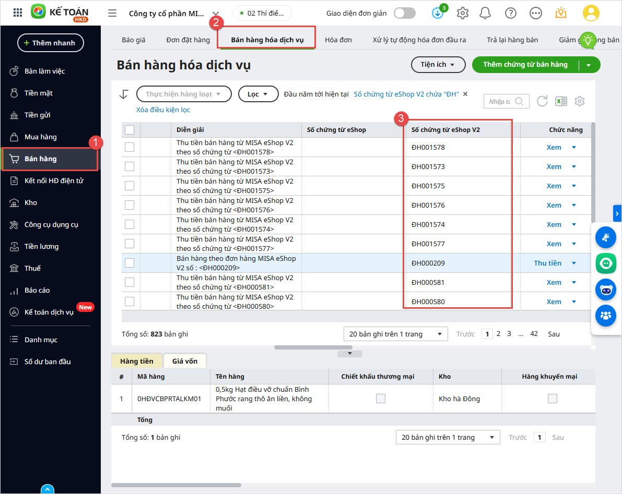Open the app grid launcher icon

pos(18,13)
